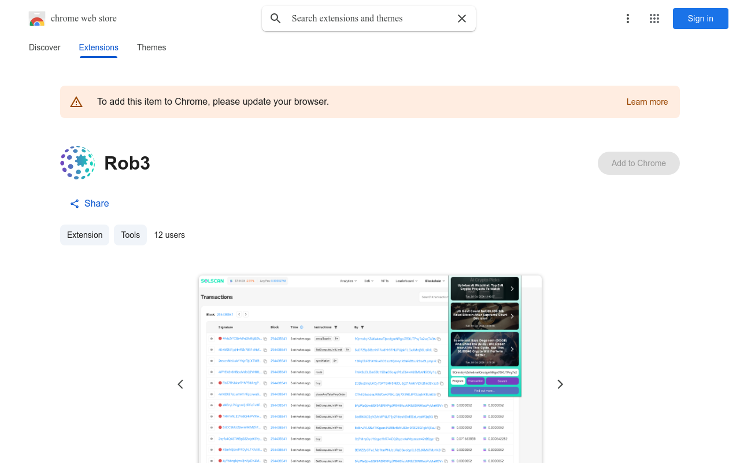This screenshot has width=740, height=463.
Task: Click the 'please update your browser' message
Action: click(213, 102)
